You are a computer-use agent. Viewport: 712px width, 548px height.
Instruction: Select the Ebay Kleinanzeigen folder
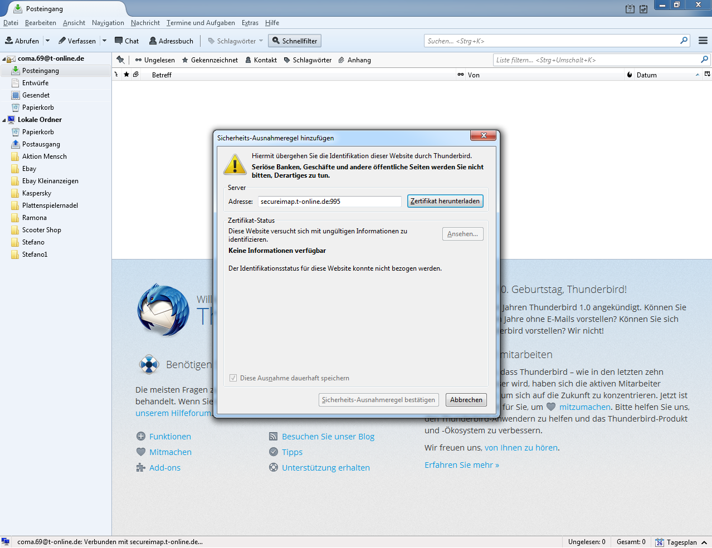[56, 181]
